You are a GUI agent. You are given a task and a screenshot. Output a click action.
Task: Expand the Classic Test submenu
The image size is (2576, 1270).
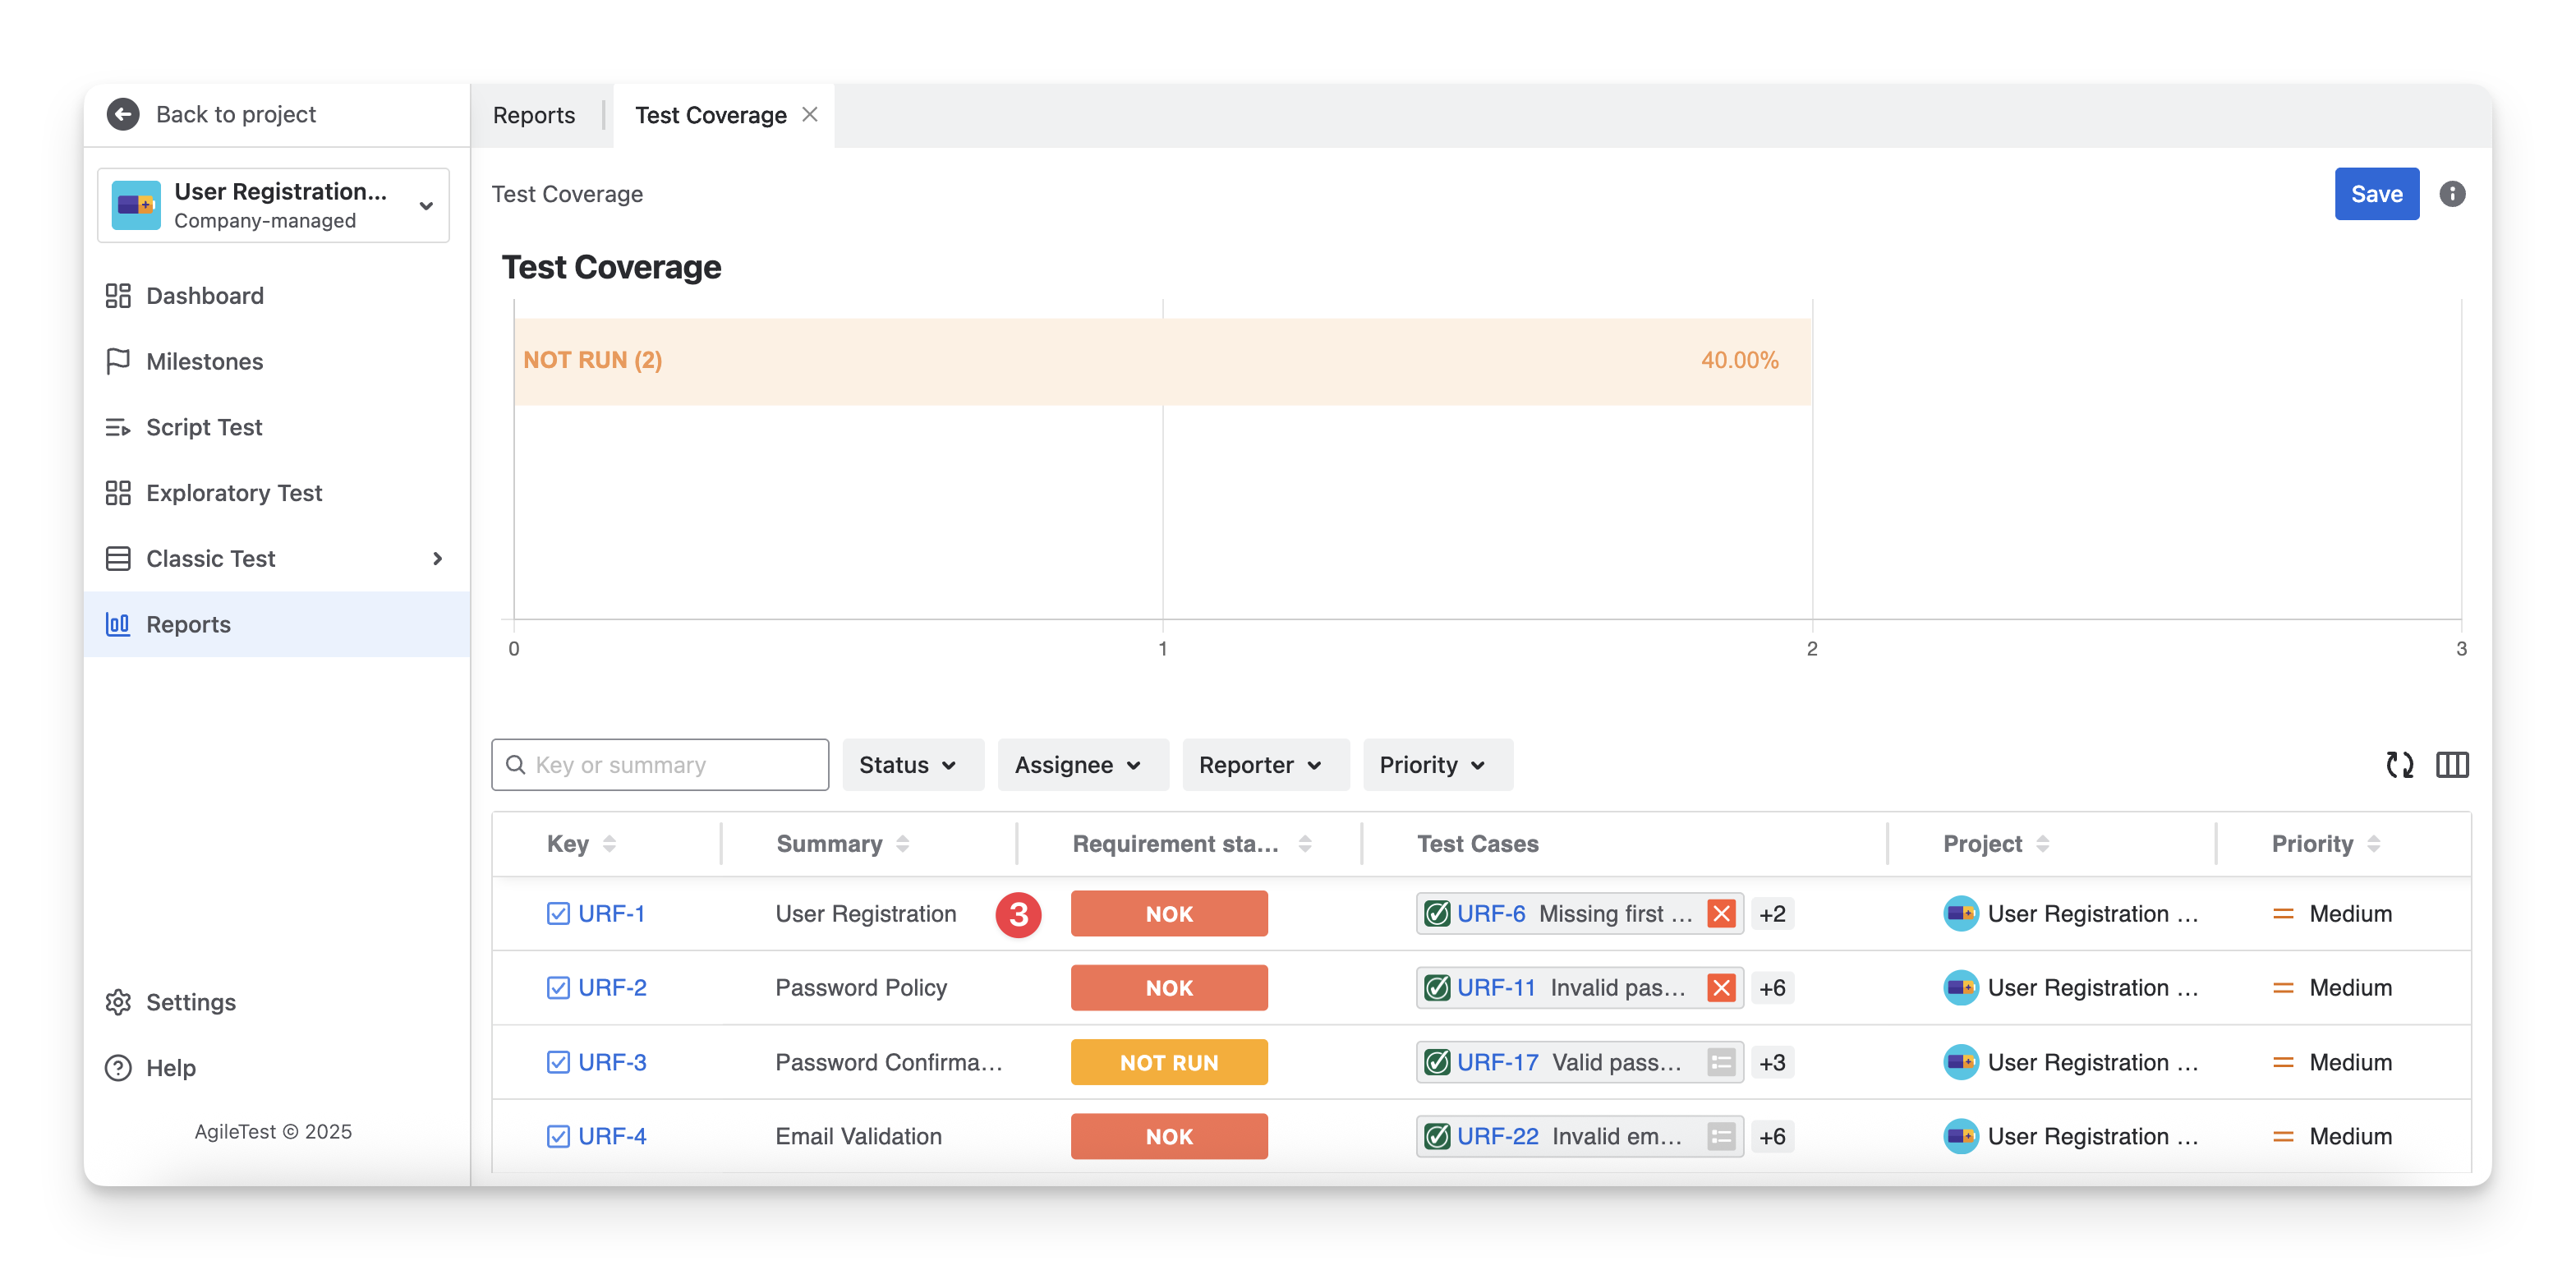tap(437, 558)
